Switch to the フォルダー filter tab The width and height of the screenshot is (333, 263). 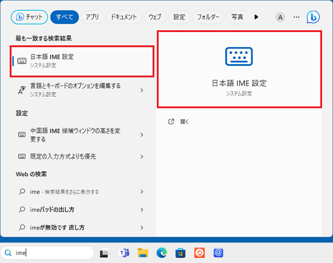tap(208, 17)
